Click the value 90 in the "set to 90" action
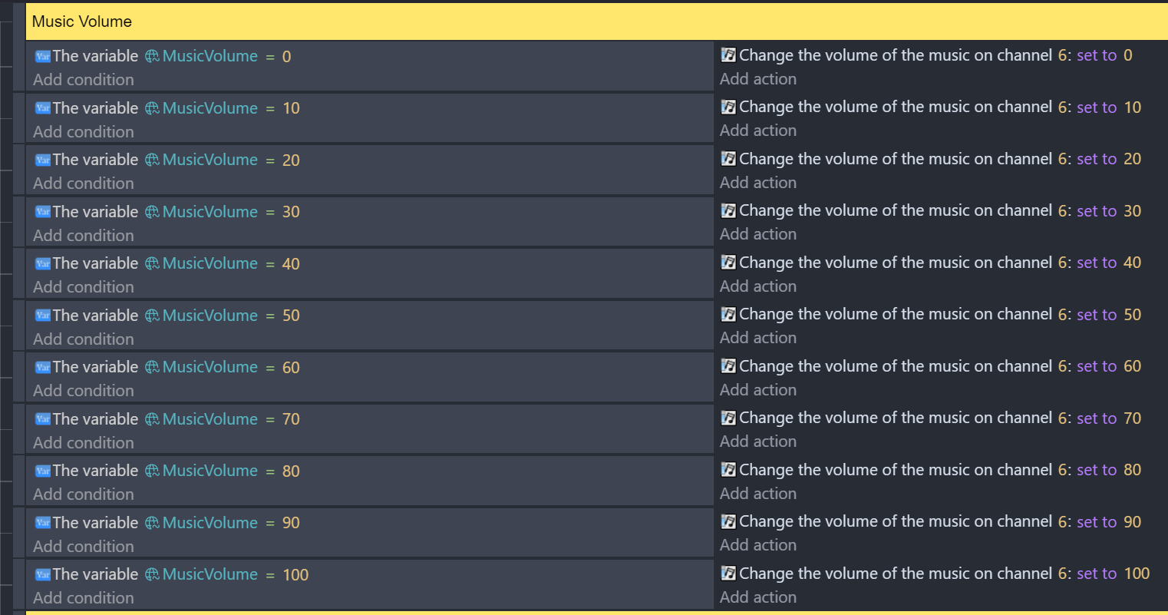Screen dimensions: 1168x615 click(x=1133, y=522)
